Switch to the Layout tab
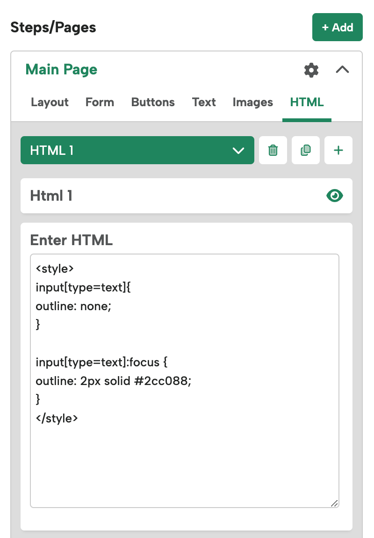 pos(50,102)
